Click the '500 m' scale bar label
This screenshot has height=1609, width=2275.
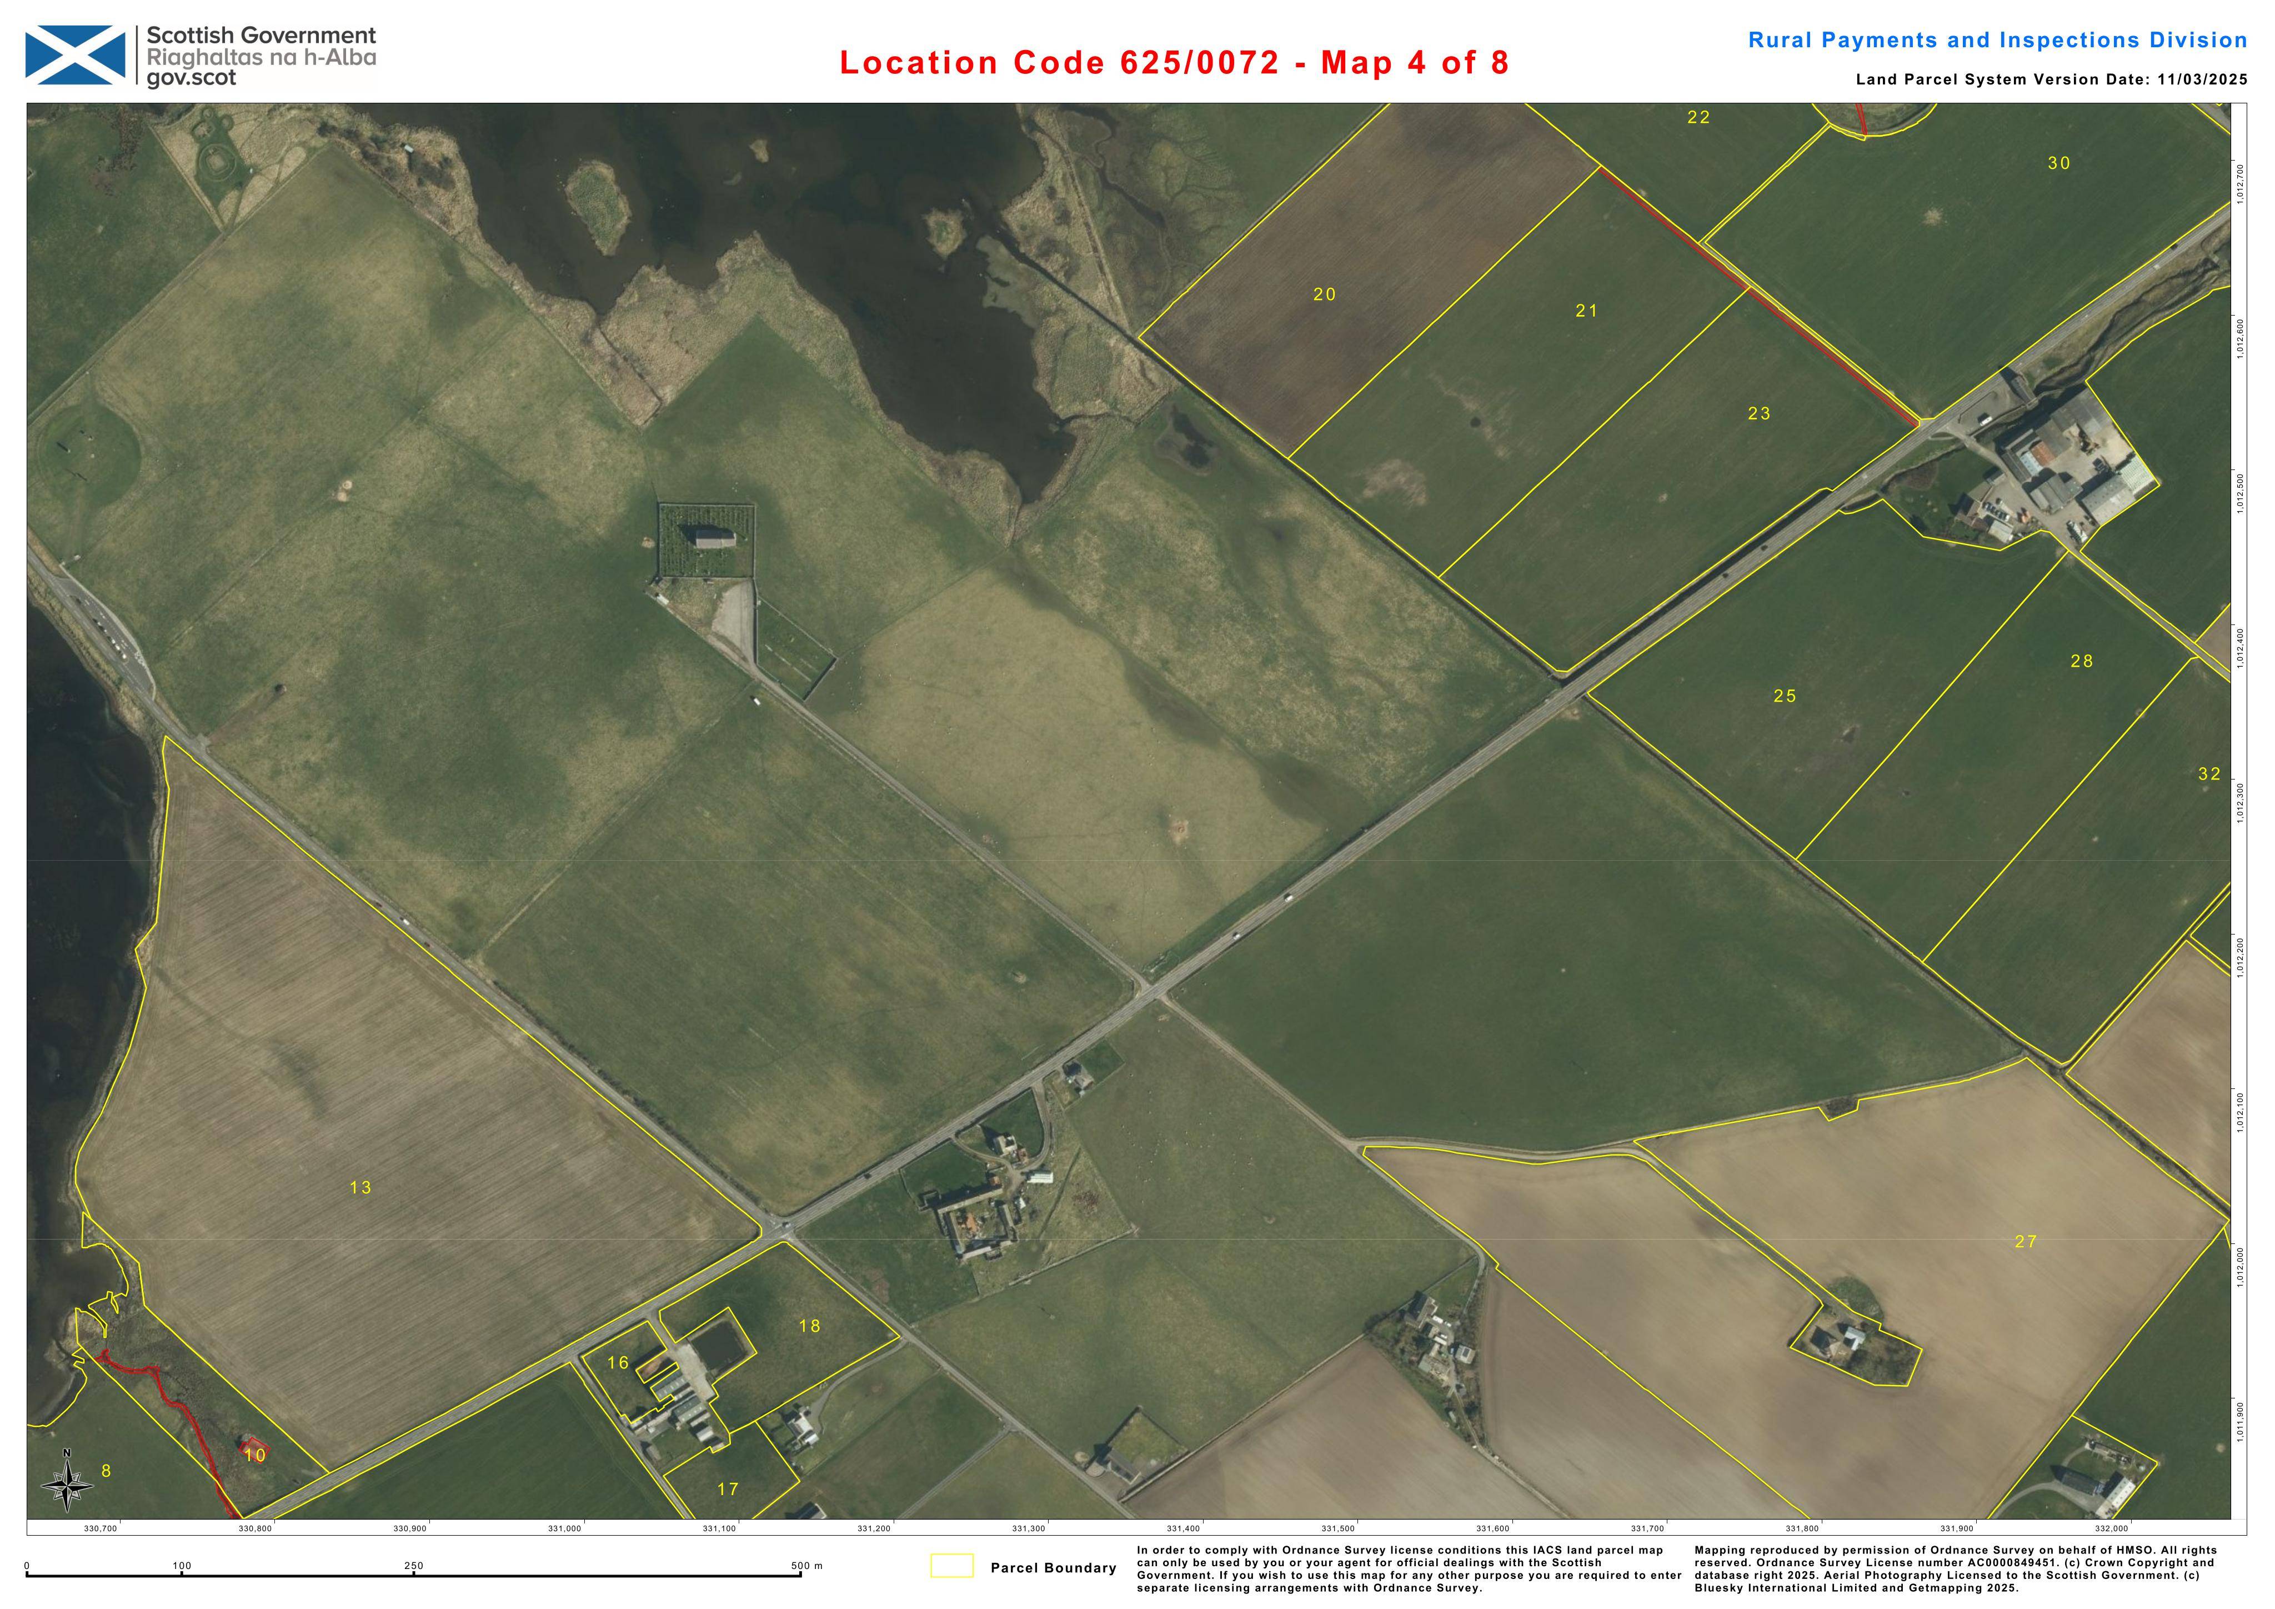tap(806, 1566)
